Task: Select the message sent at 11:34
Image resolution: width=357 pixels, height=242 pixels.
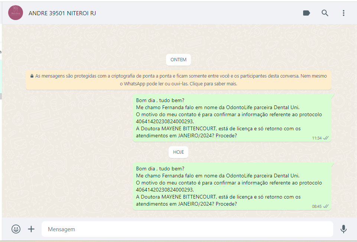Action: pyautogui.click(x=232, y=118)
